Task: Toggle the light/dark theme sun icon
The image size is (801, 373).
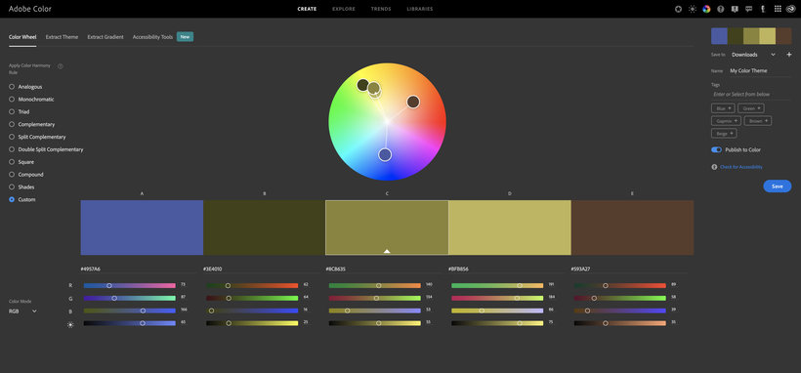Action: (x=693, y=9)
